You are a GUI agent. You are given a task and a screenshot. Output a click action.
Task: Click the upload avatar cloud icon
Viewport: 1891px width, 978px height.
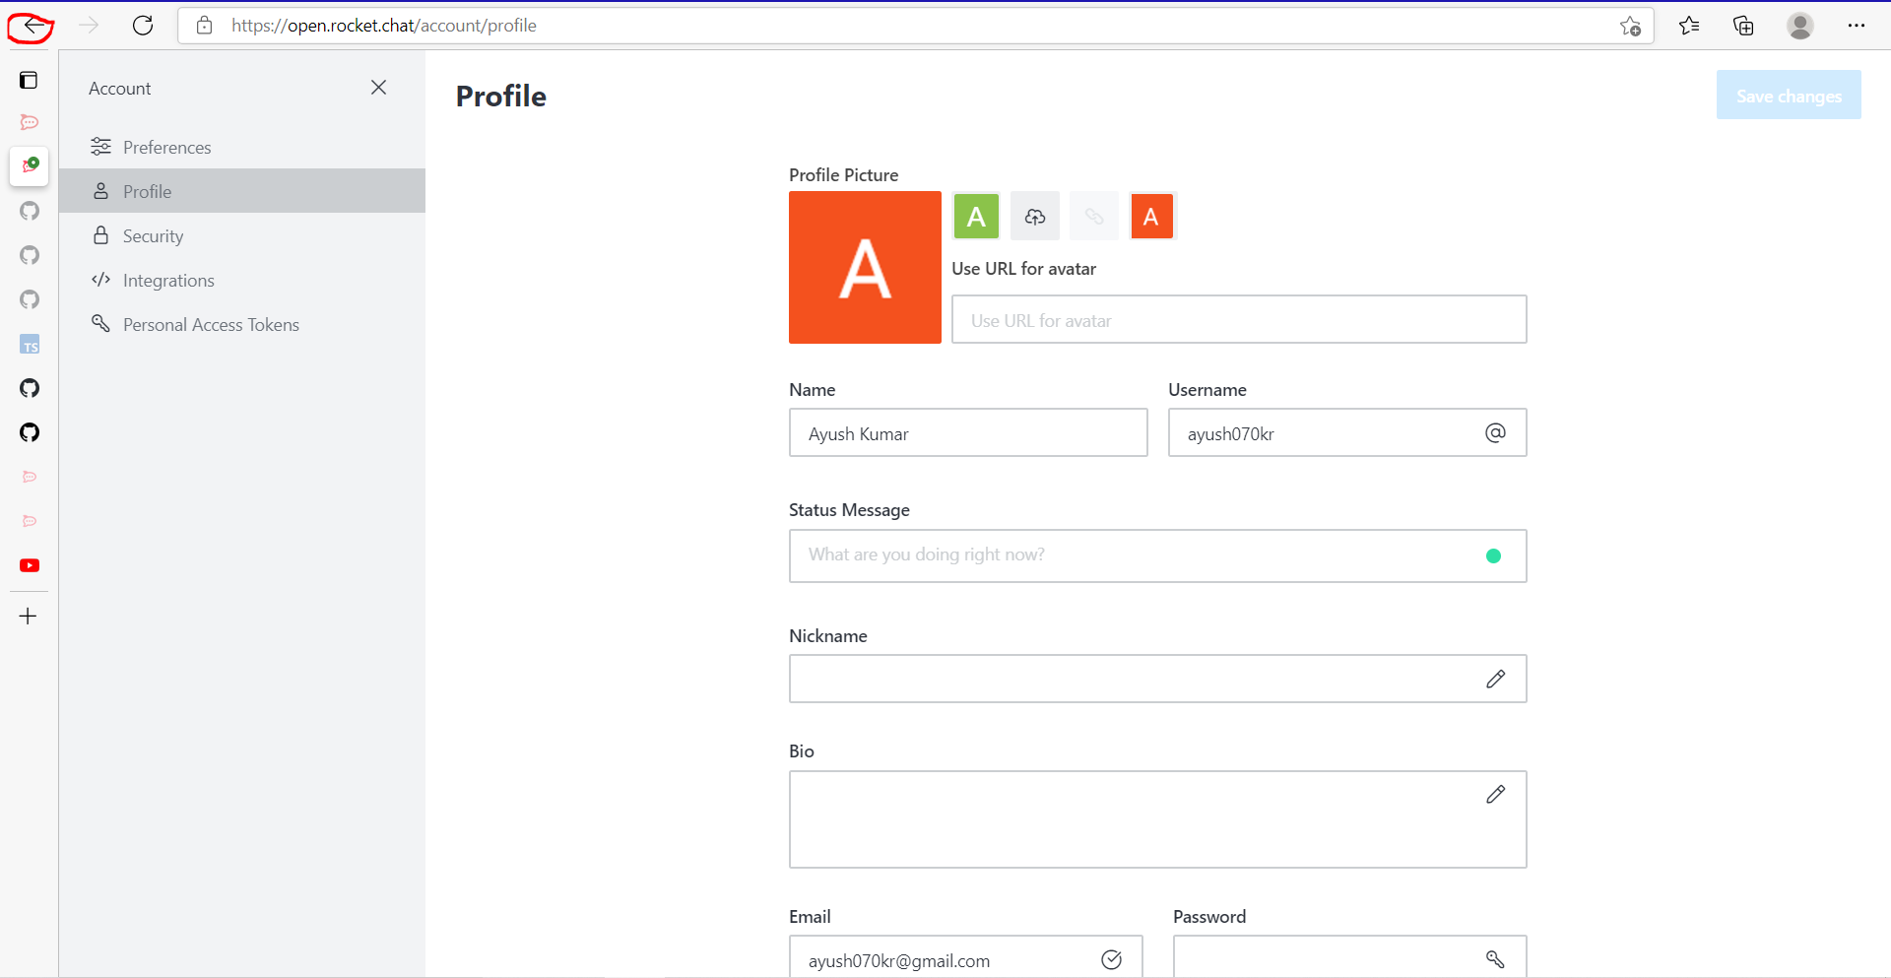[x=1035, y=217]
